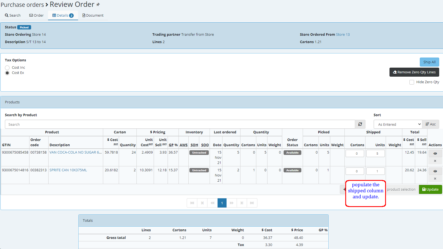Enable Hide Zero Qty checkbox
443x249 pixels.
tap(412, 82)
